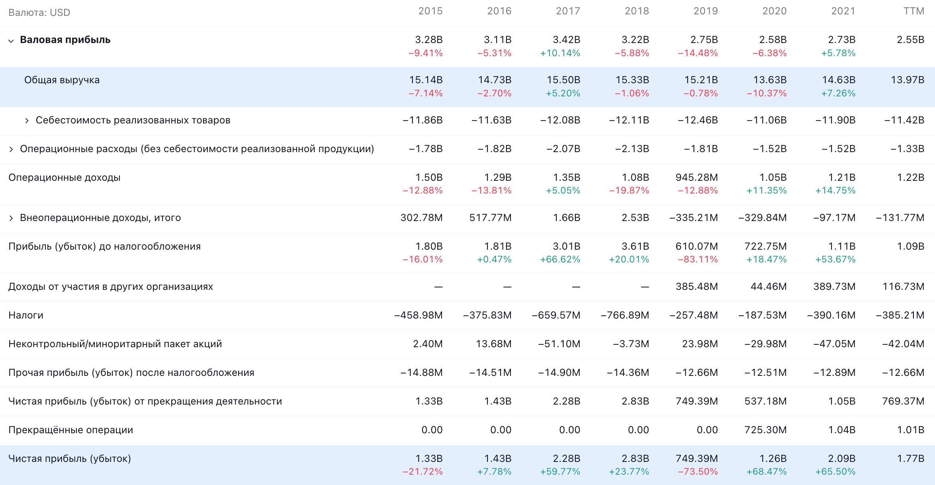Click gross profit value 3.28B for 2015
Image resolution: width=935 pixels, height=485 pixels.
[x=429, y=40]
